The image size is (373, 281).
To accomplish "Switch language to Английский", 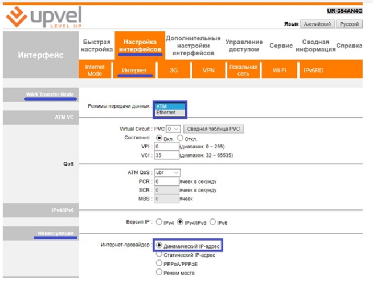I will 318,24.
